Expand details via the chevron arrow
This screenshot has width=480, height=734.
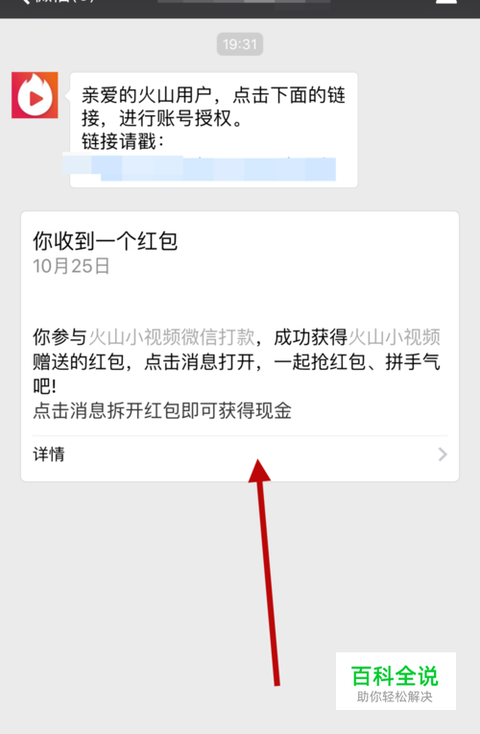tap(443, 454)
